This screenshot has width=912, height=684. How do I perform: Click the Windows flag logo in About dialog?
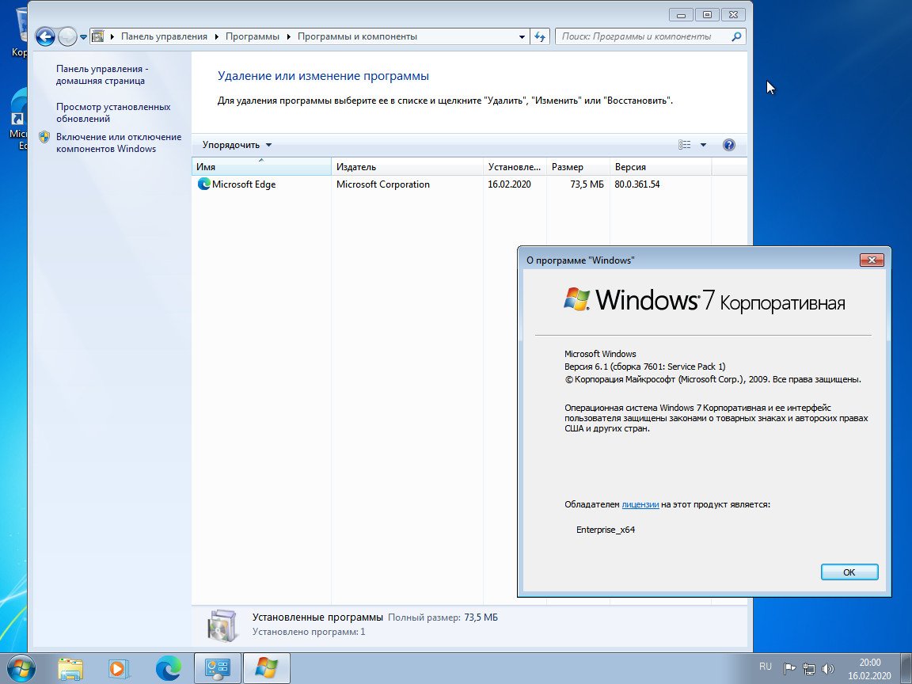click(x=576, y=299)
